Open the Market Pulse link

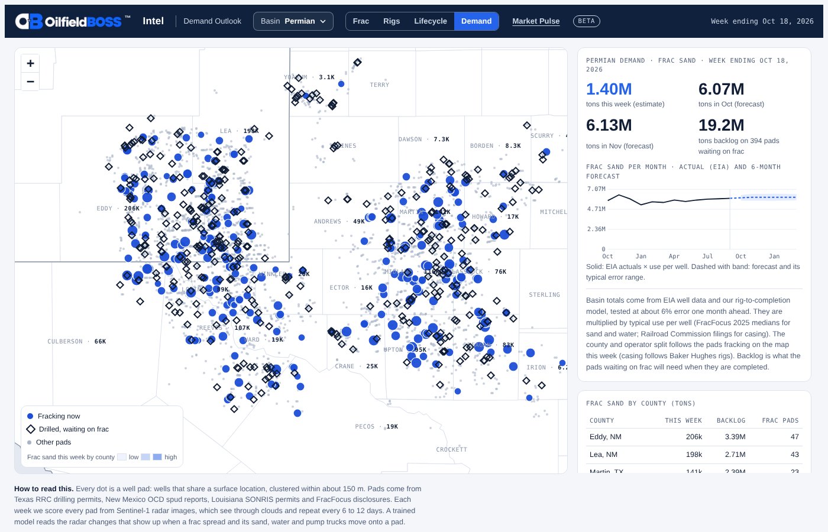(536, 21)
